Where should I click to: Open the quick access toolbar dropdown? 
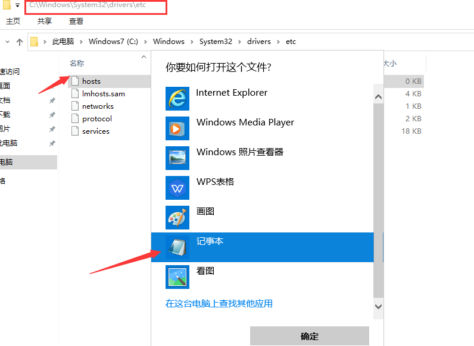click(17, 5)
